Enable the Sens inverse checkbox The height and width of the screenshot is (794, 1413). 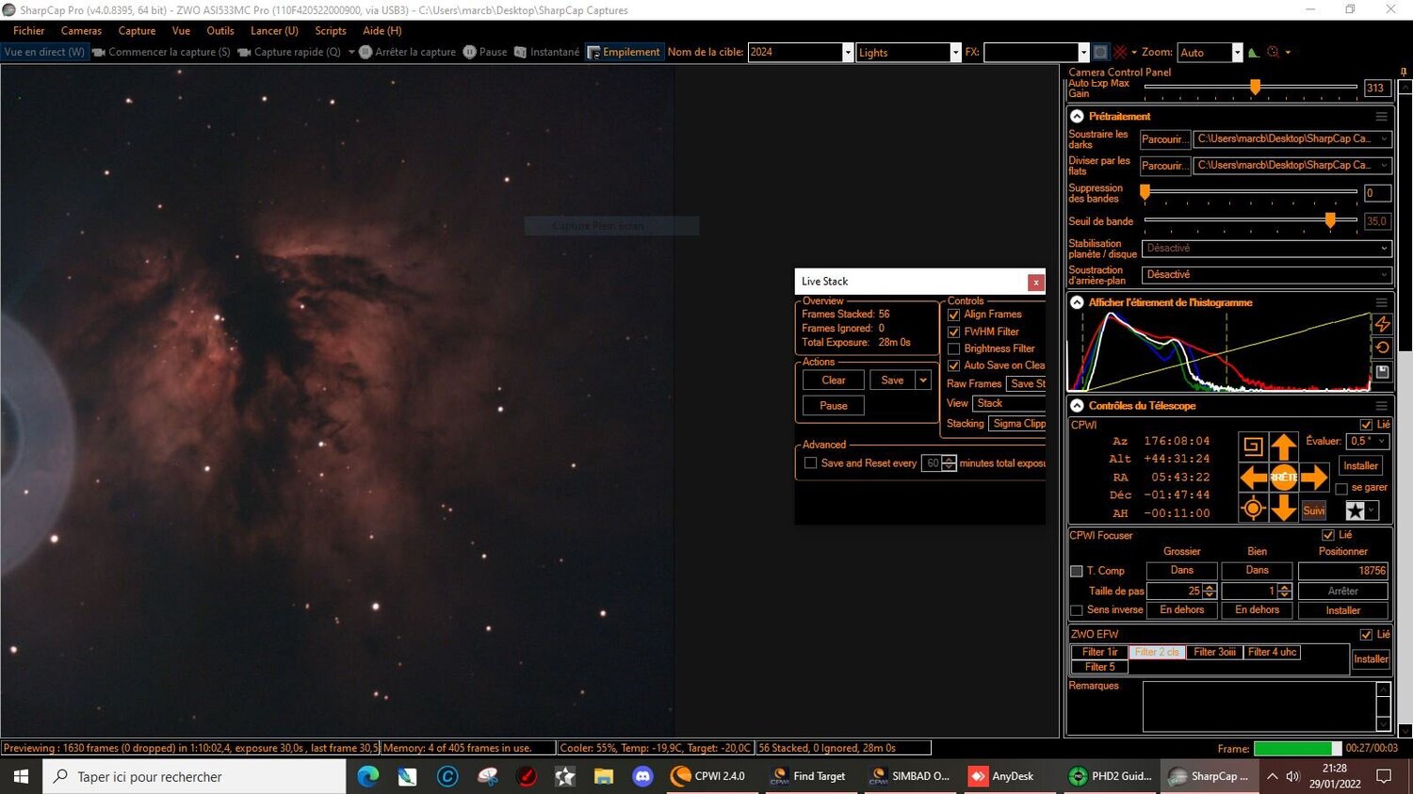point(1077,610)
